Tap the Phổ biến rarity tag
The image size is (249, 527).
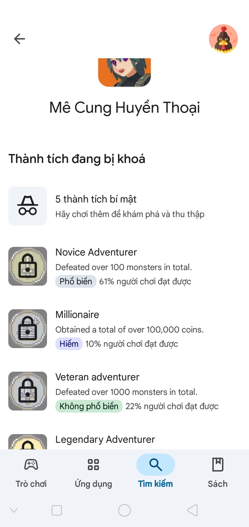(x=76, y=282)
